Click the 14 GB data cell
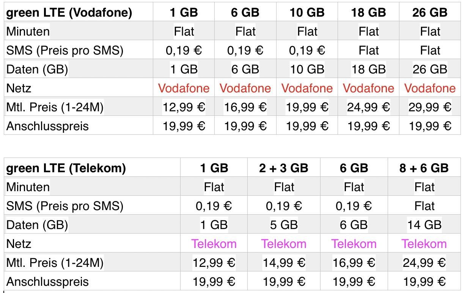 [424, 225]
